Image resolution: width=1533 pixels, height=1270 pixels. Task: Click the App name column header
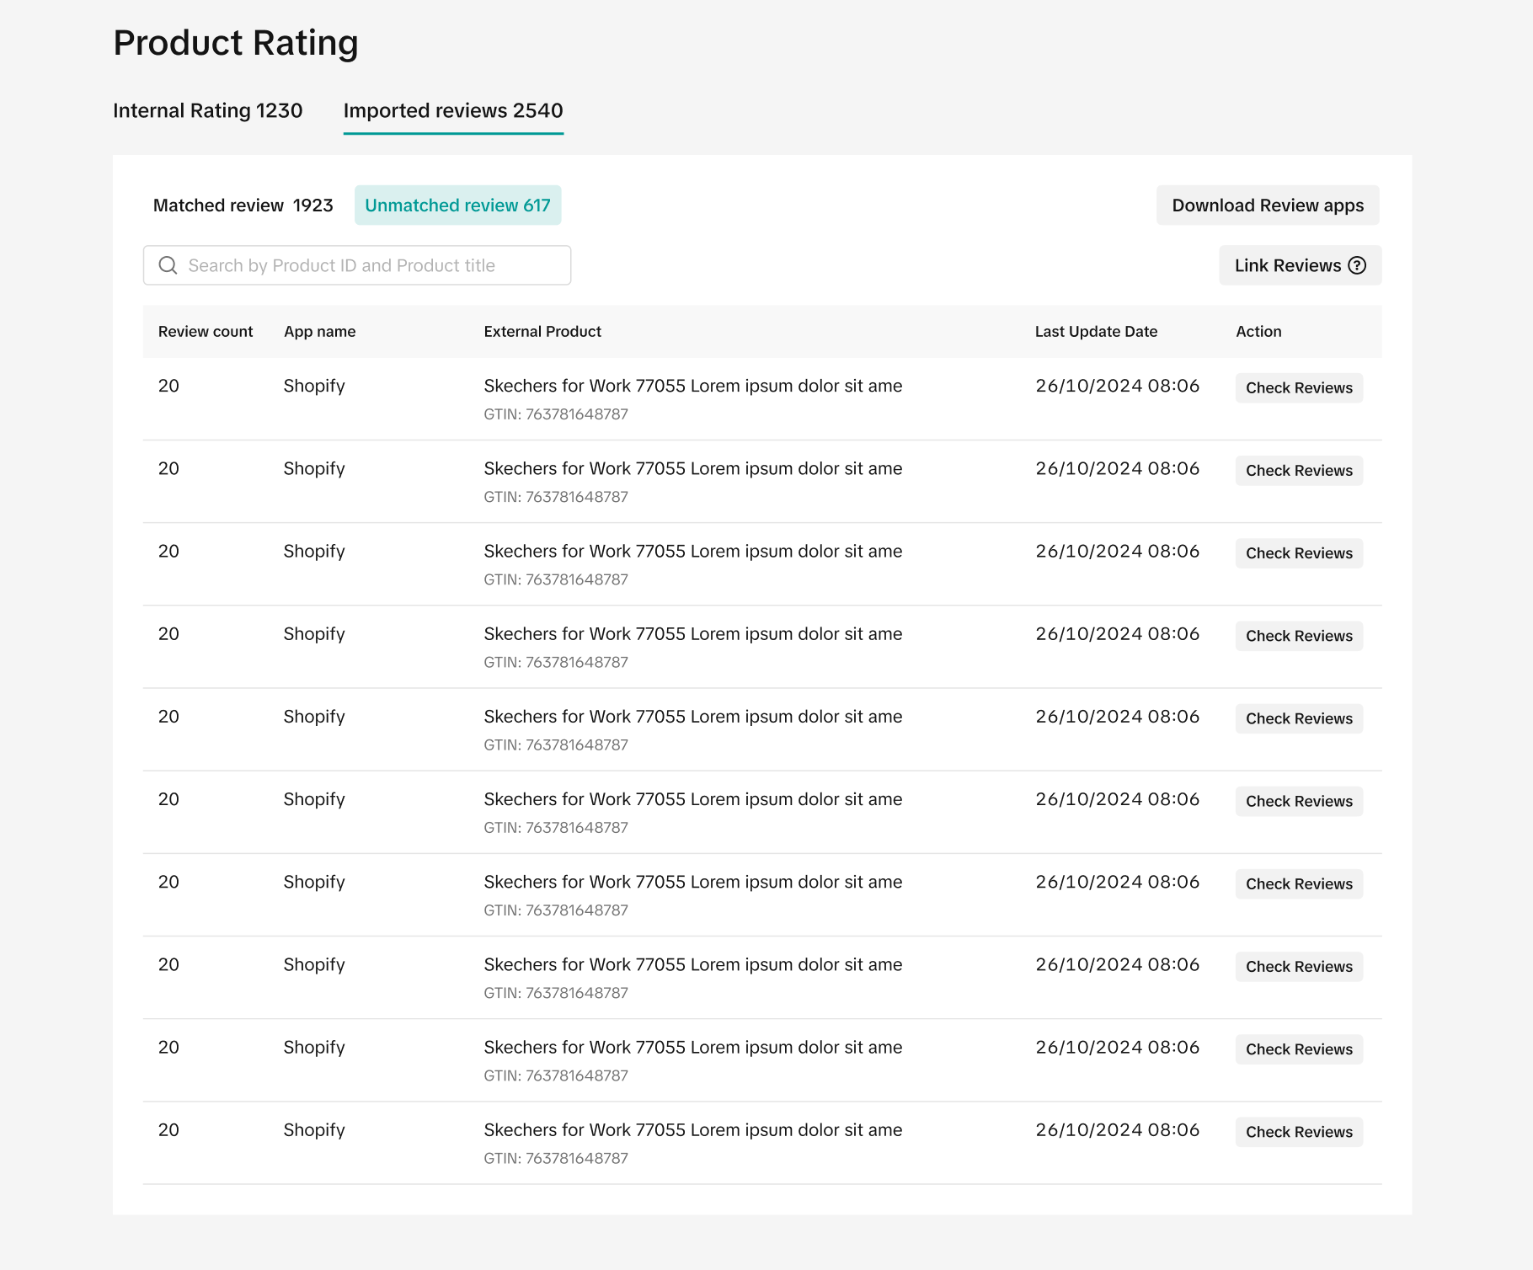pyautogui.click(x=319, y=332)
